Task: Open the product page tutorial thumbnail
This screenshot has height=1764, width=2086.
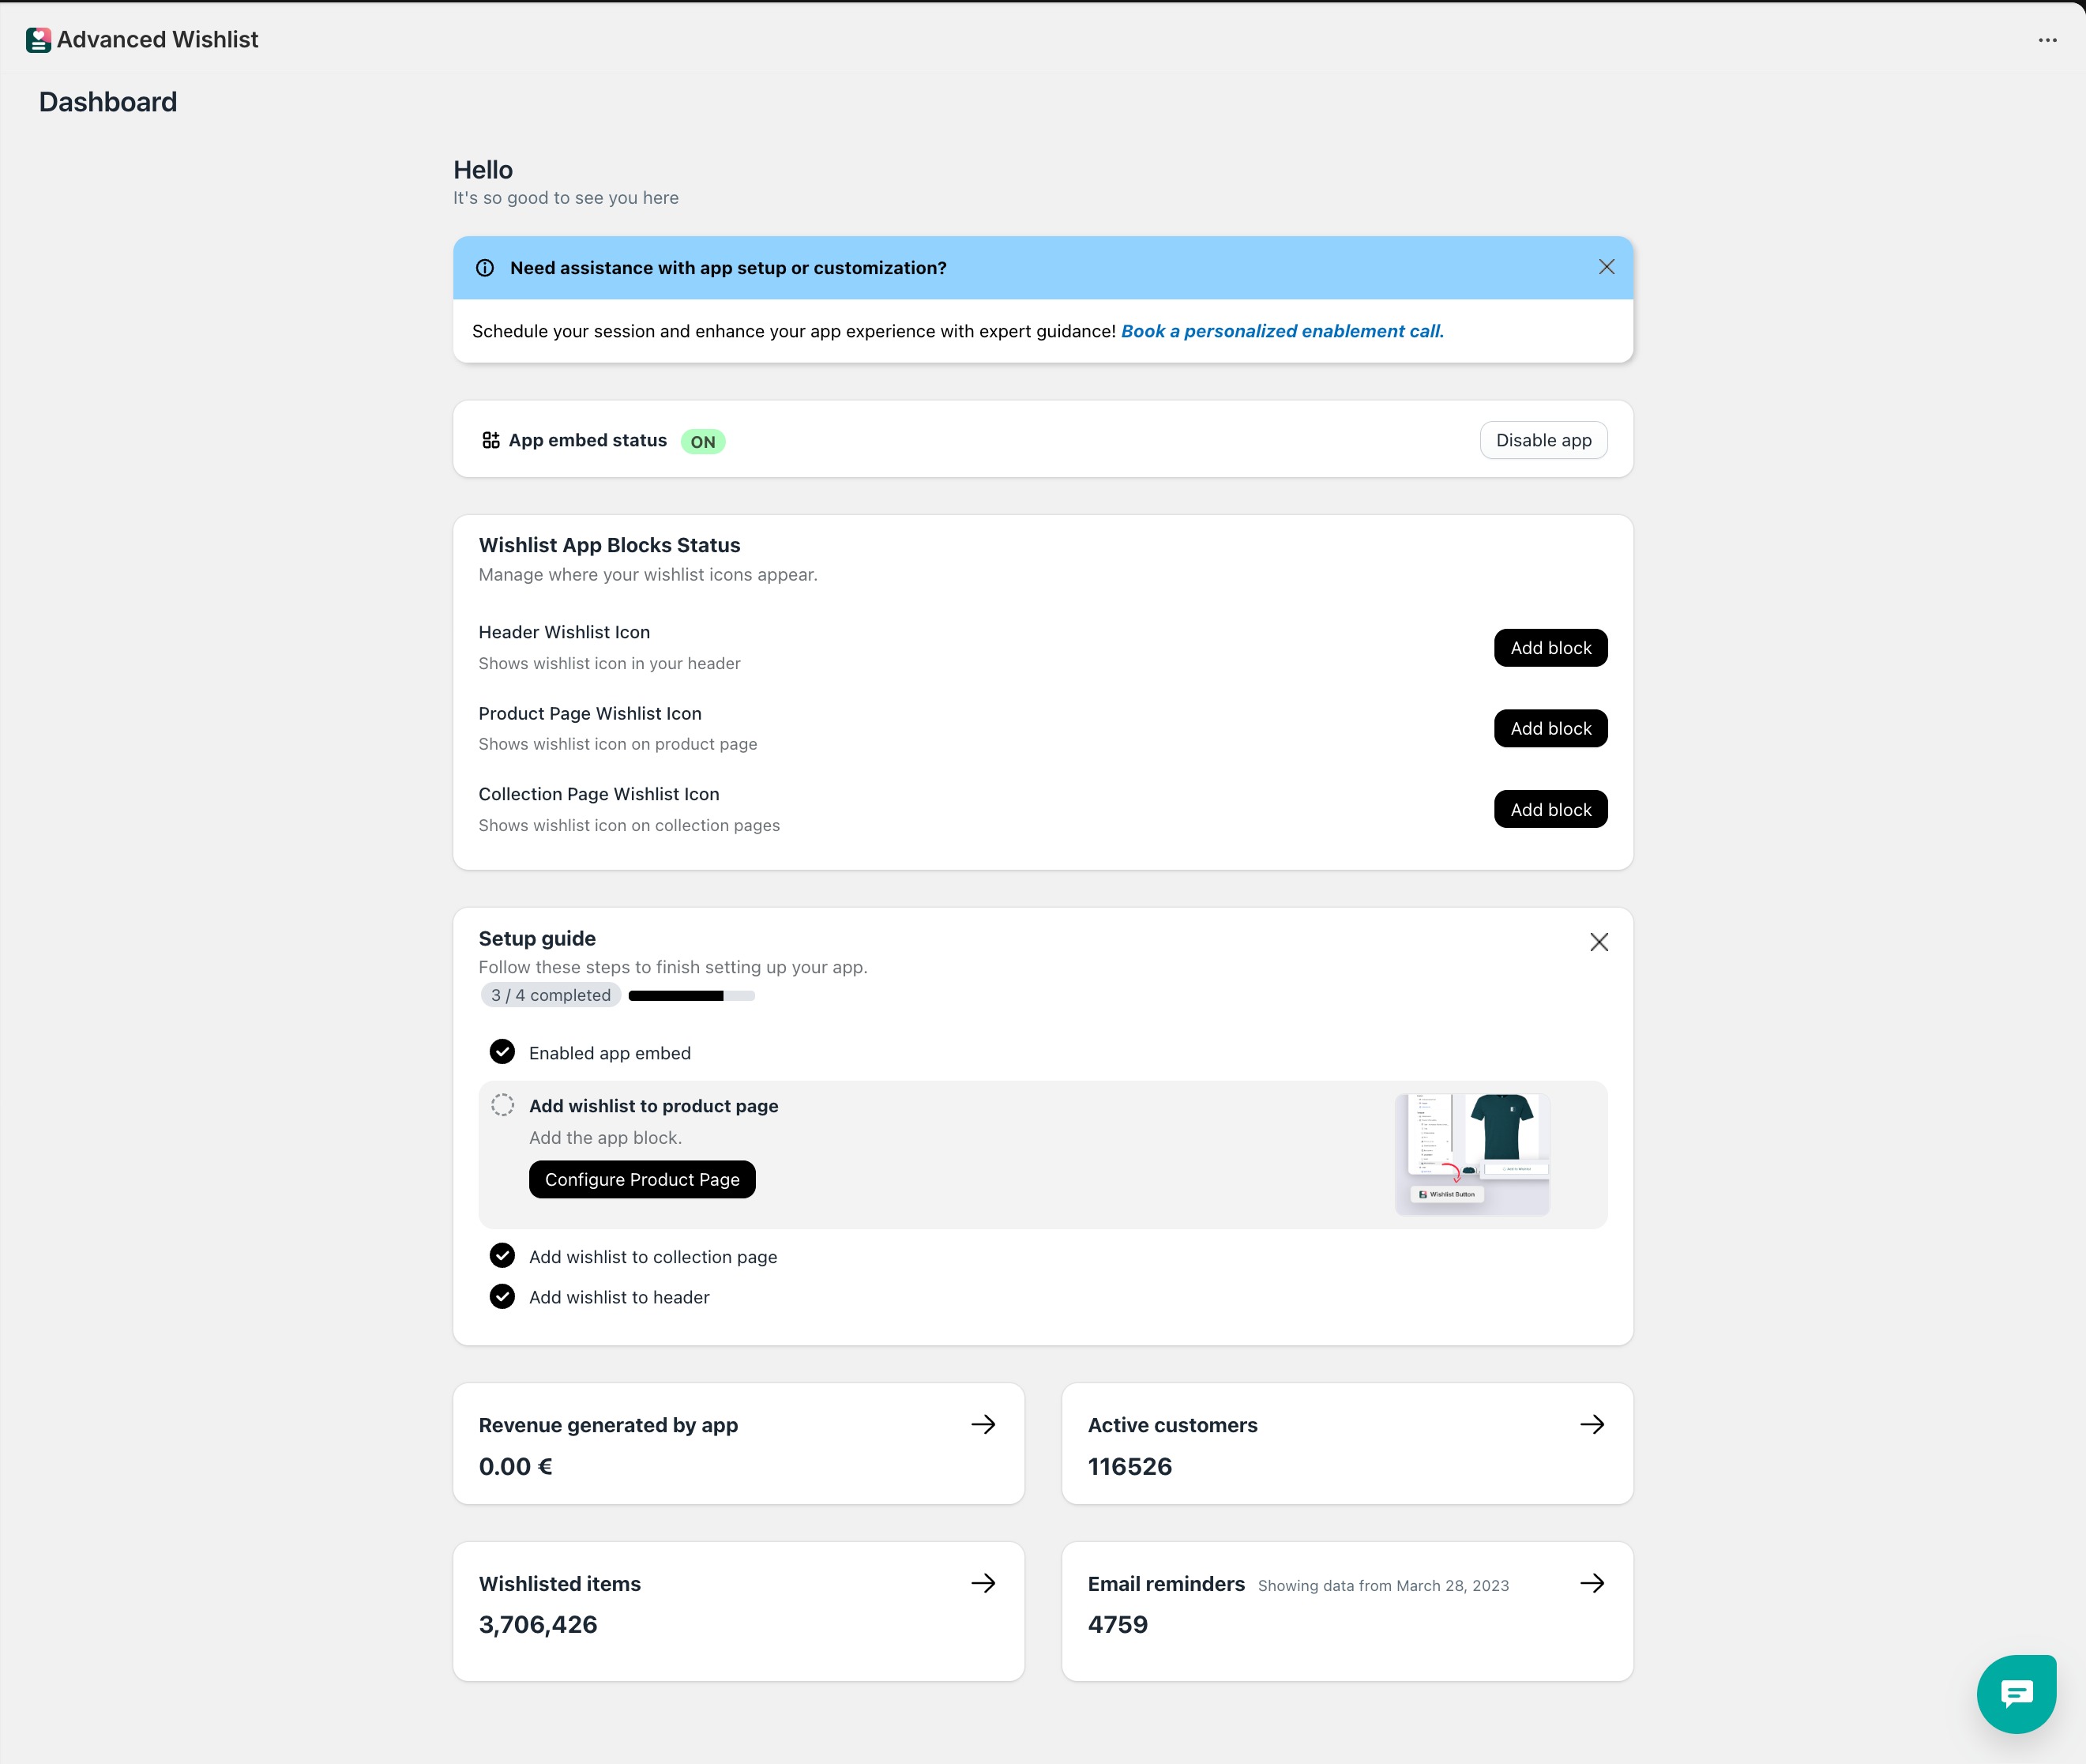Action: tap(1472, 1154)
